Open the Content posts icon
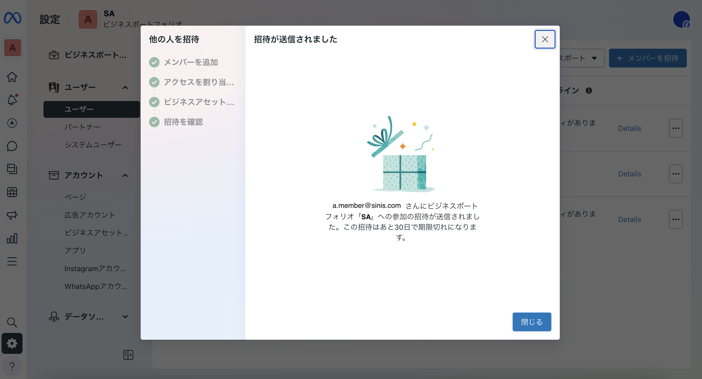The height and width of the screenshot is (379, 702). [12, 169]
